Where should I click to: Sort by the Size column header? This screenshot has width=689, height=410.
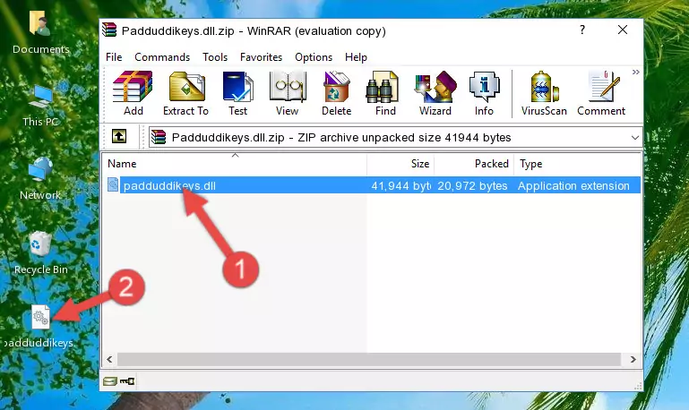tap(400, 164)
